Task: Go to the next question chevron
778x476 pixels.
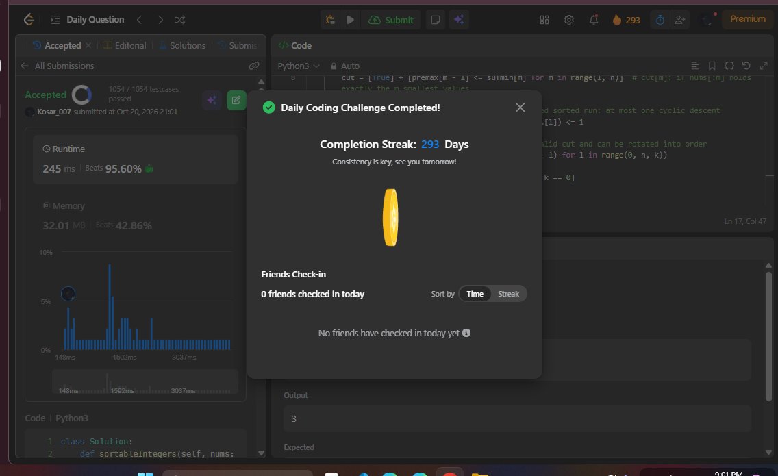Action: [x=160, y=20]
